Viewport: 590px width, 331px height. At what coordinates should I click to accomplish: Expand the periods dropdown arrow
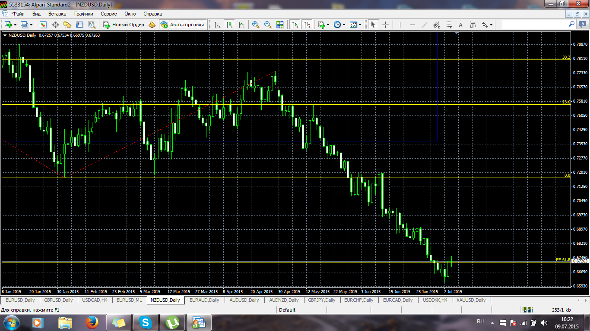344,25
